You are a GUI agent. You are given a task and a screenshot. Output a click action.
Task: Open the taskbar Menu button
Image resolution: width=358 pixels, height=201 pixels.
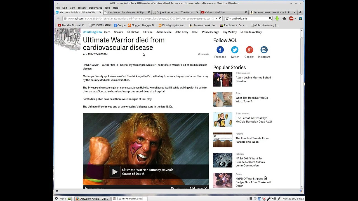(60, 199)
